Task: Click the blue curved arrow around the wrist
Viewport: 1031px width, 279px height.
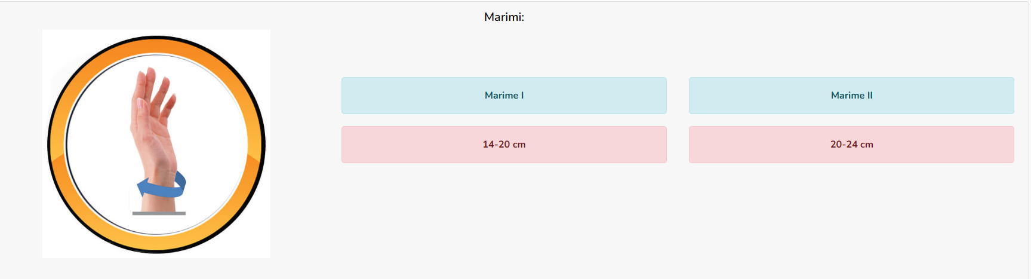Action: [x=161, y=185]
